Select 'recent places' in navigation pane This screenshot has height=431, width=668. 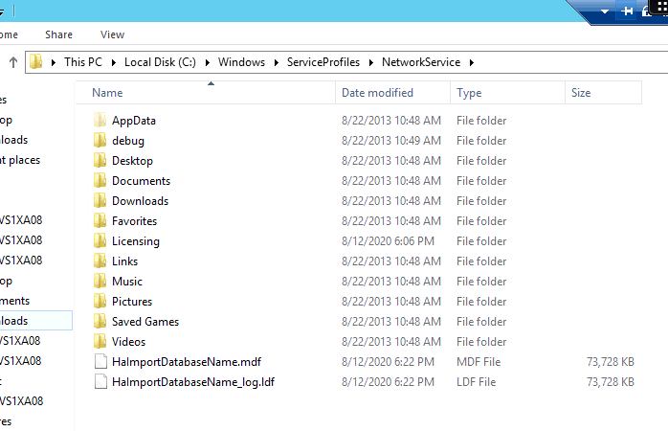click(20, 160)
